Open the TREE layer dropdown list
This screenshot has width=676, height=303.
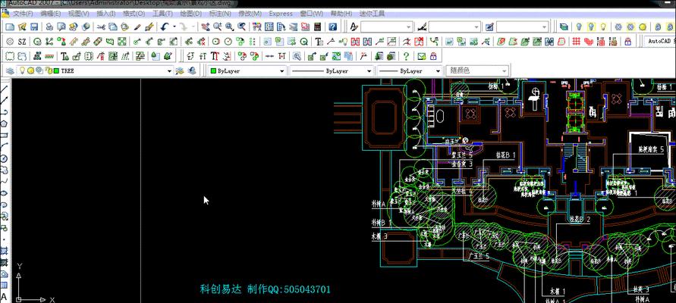point(169,71)
